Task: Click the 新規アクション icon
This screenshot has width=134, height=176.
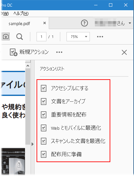Action: [x=13, y=52]
